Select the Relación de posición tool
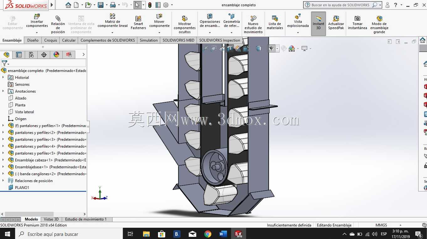 click(x=58, y=24)
